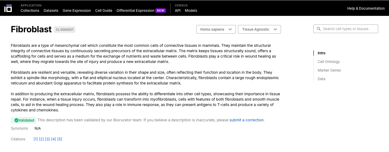Open Gene Expression from the navbar
Viewport: 389px width, 152px height.
coord(77,11)
